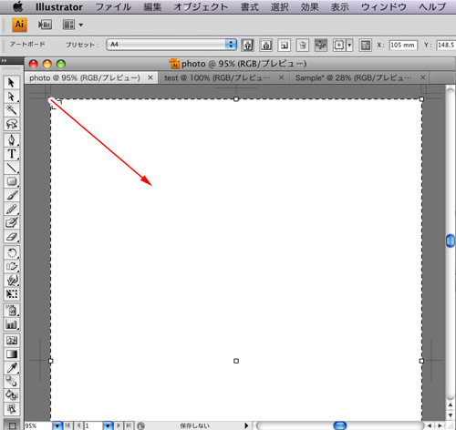Toggle move artwork with artboard option
This screenshot has width=456, height=430.
pyautogui.click(x=321, y=46)
